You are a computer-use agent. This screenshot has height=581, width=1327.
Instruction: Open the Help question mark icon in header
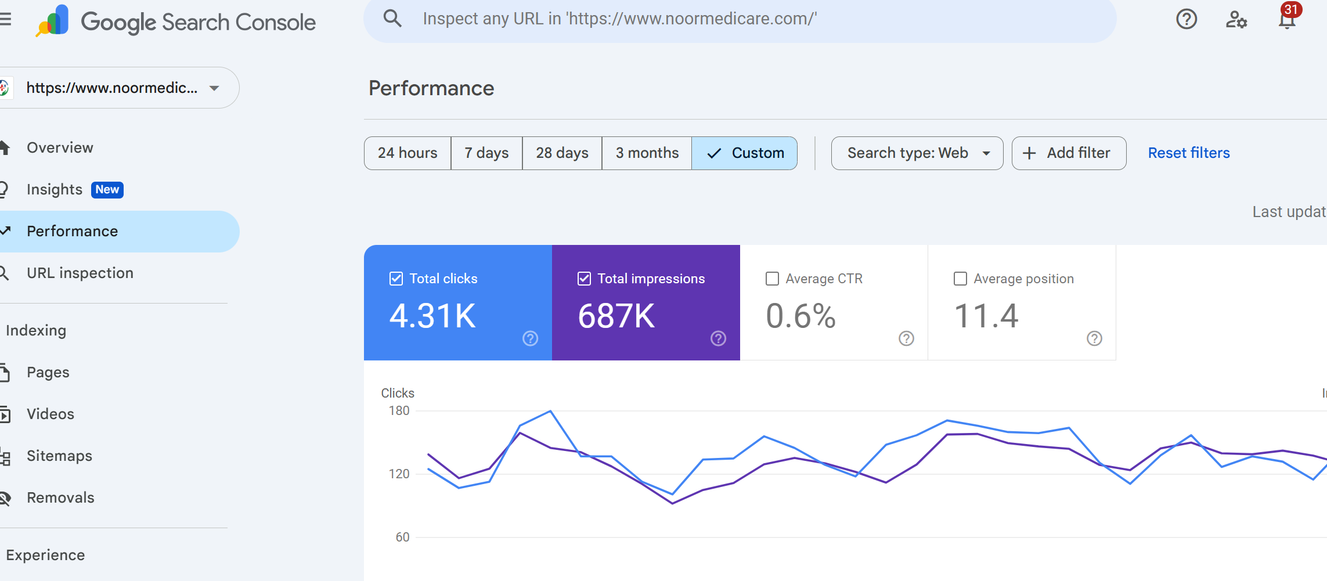tap(1186, 19)
